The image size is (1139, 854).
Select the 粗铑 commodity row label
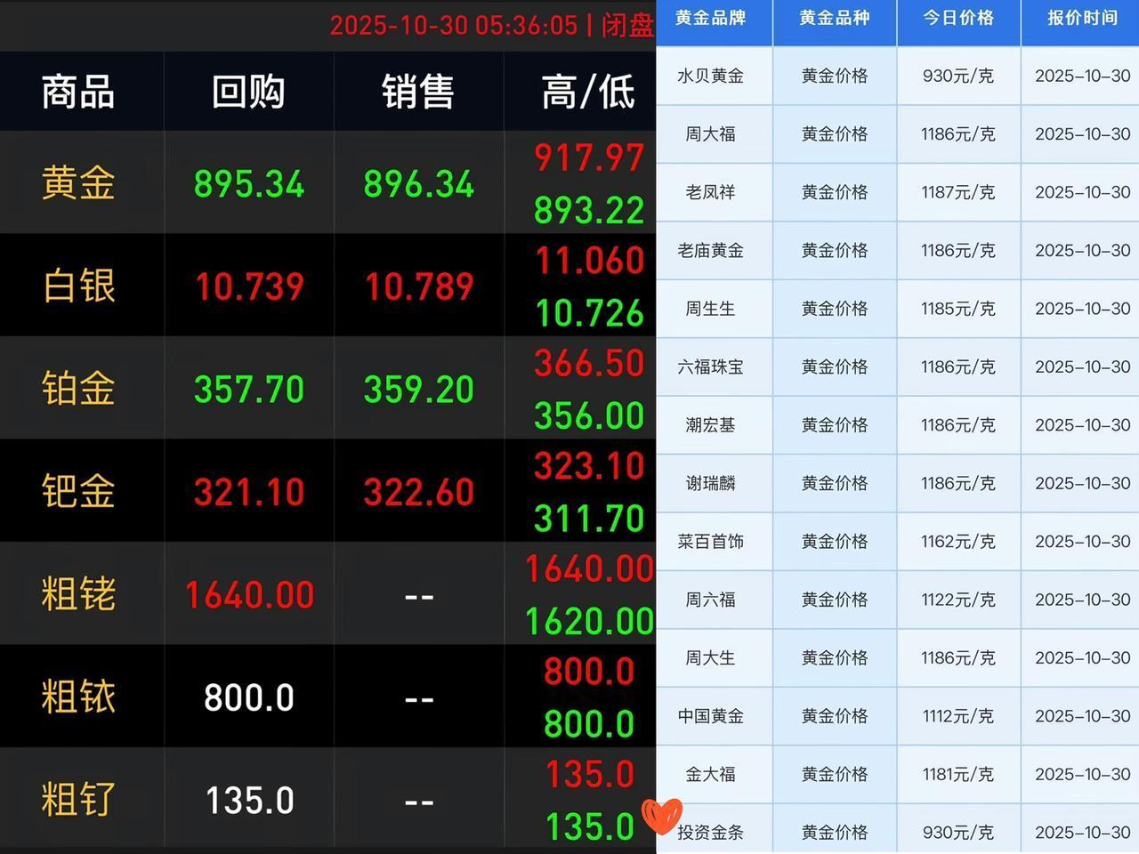[78, 594]
